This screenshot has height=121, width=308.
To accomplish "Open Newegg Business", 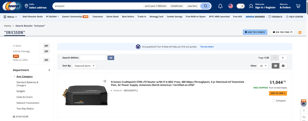I will click(255, 17).
